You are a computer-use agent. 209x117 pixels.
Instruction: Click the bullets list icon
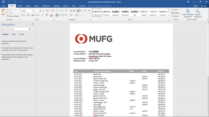click(x=57, y=11)
